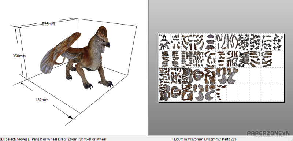Viewport: 293px width, 141px height.
Task: Click the 350mm height dimension label
Action: 19,56
